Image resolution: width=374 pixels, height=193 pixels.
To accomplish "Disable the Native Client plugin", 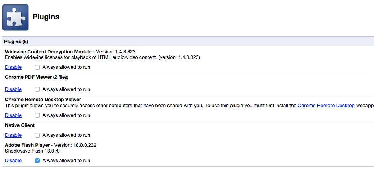I will point(13,135).
